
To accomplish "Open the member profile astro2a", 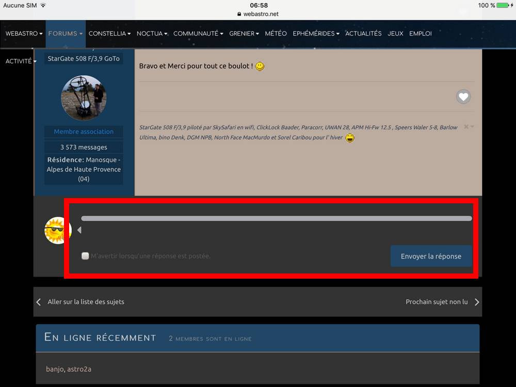I will coord(79,369).
